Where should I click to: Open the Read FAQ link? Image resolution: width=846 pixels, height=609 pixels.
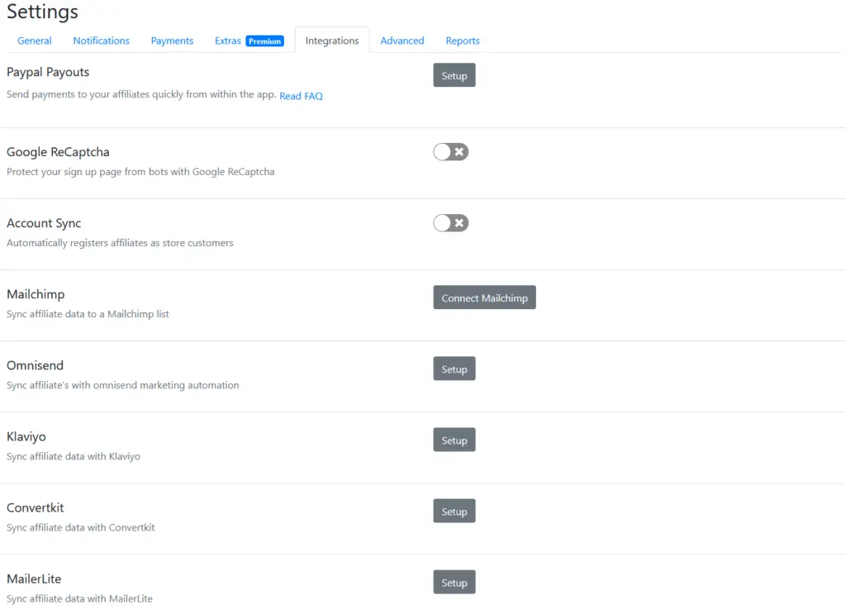301,96
